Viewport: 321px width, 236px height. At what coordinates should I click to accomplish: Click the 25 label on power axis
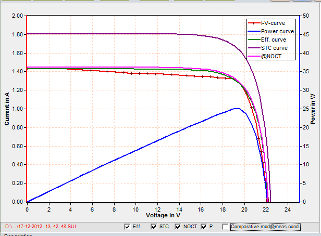point(306,109)
